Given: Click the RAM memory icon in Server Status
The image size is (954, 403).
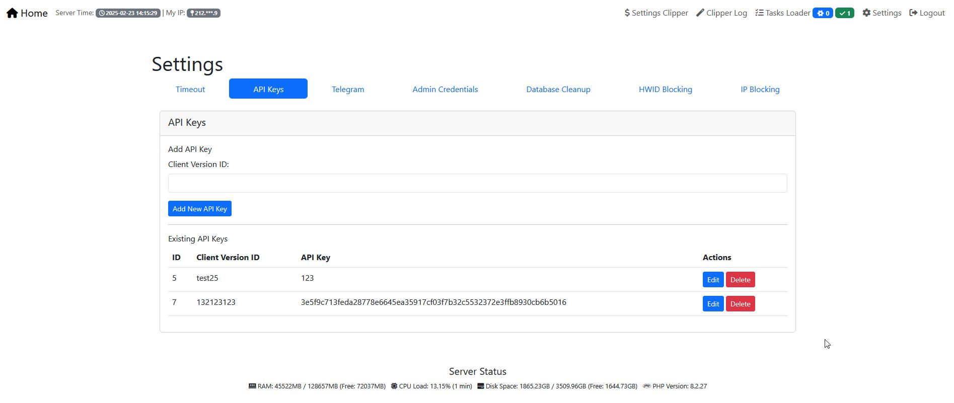Looking at the screenshot, I should click(252, 386).
